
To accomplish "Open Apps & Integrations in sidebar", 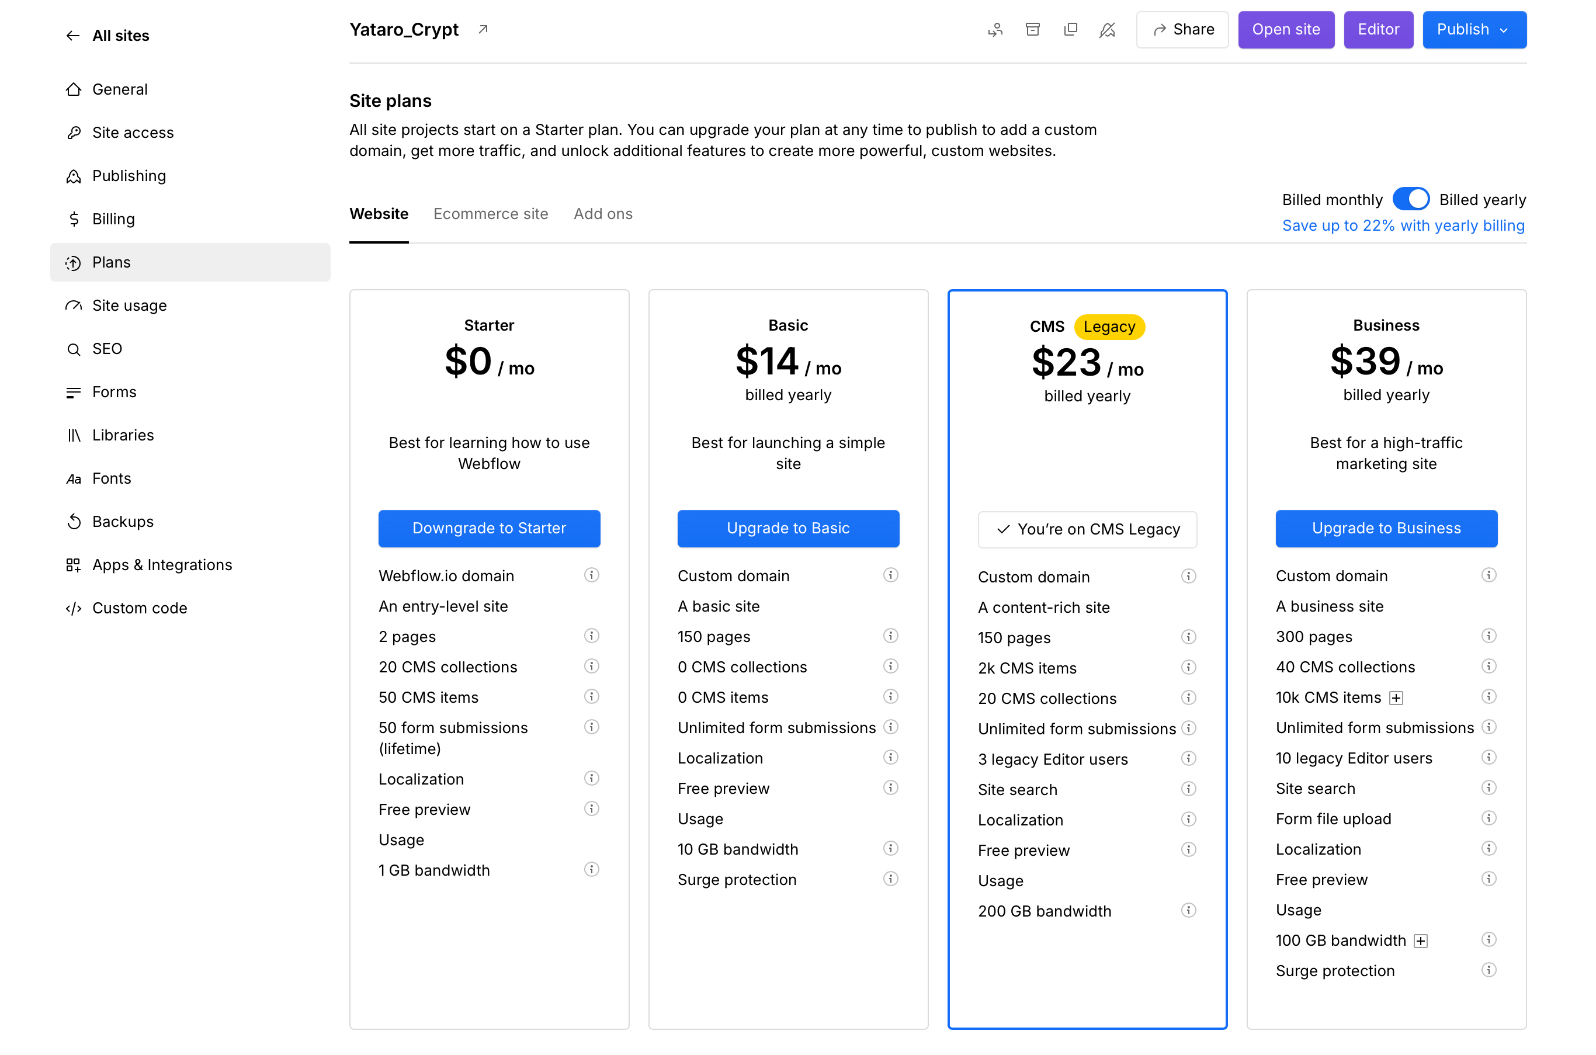I will pos(190,564).
